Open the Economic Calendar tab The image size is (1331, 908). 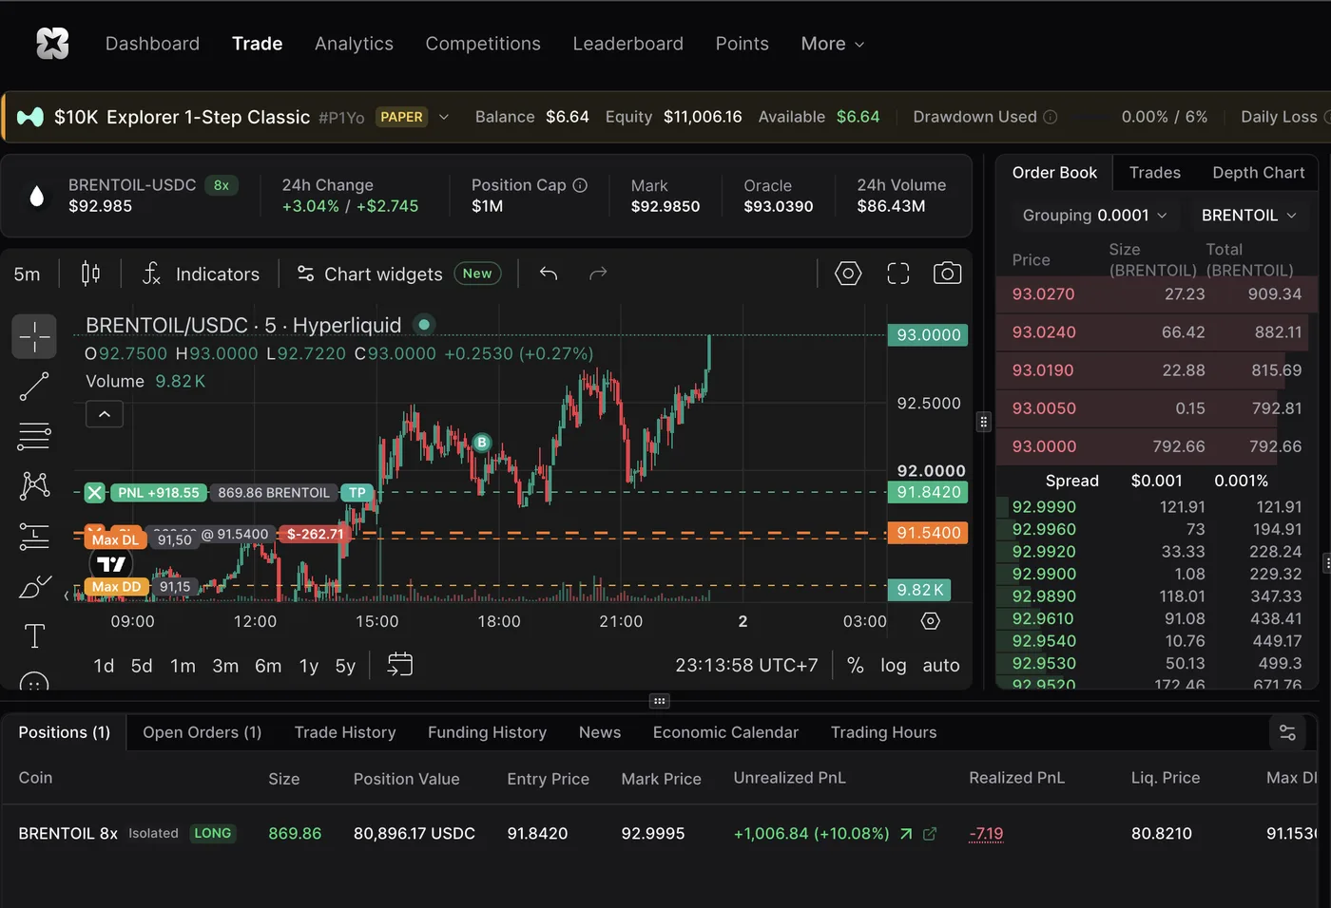point(725,732)
